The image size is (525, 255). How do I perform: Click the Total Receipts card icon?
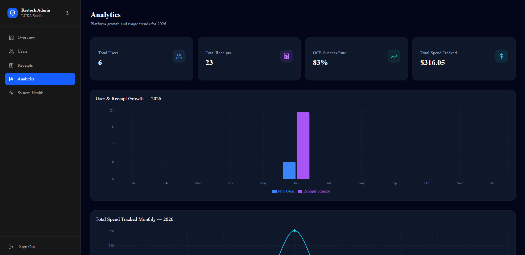[286, 56]
